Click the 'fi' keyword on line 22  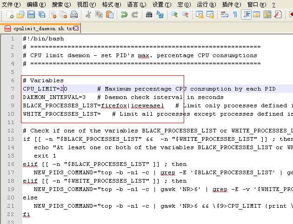pos(27,214)
